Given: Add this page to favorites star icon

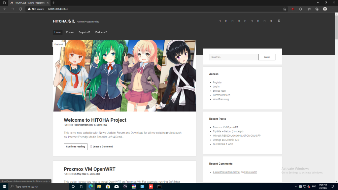Looking at the screenshot, I should pos(284,9).
